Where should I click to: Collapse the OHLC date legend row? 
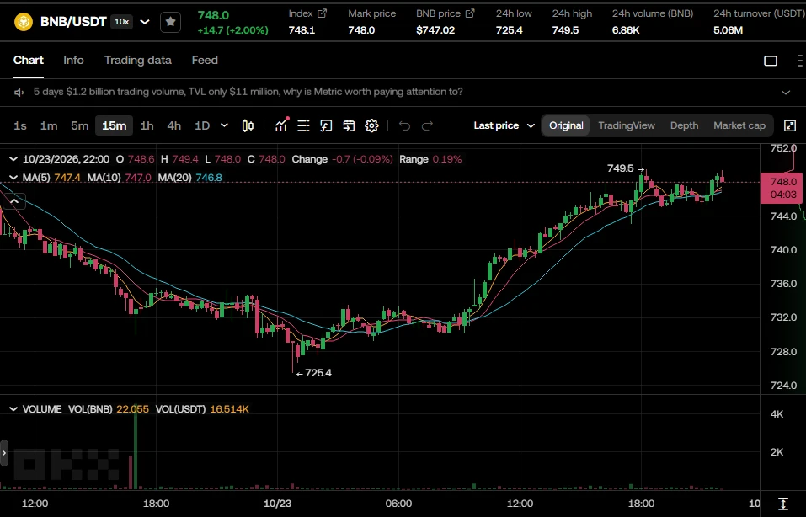click(x=13, y=159)
